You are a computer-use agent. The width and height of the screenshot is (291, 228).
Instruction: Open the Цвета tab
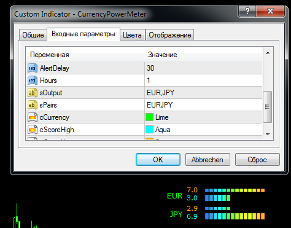pyautogui.click(x=132, y=35)
